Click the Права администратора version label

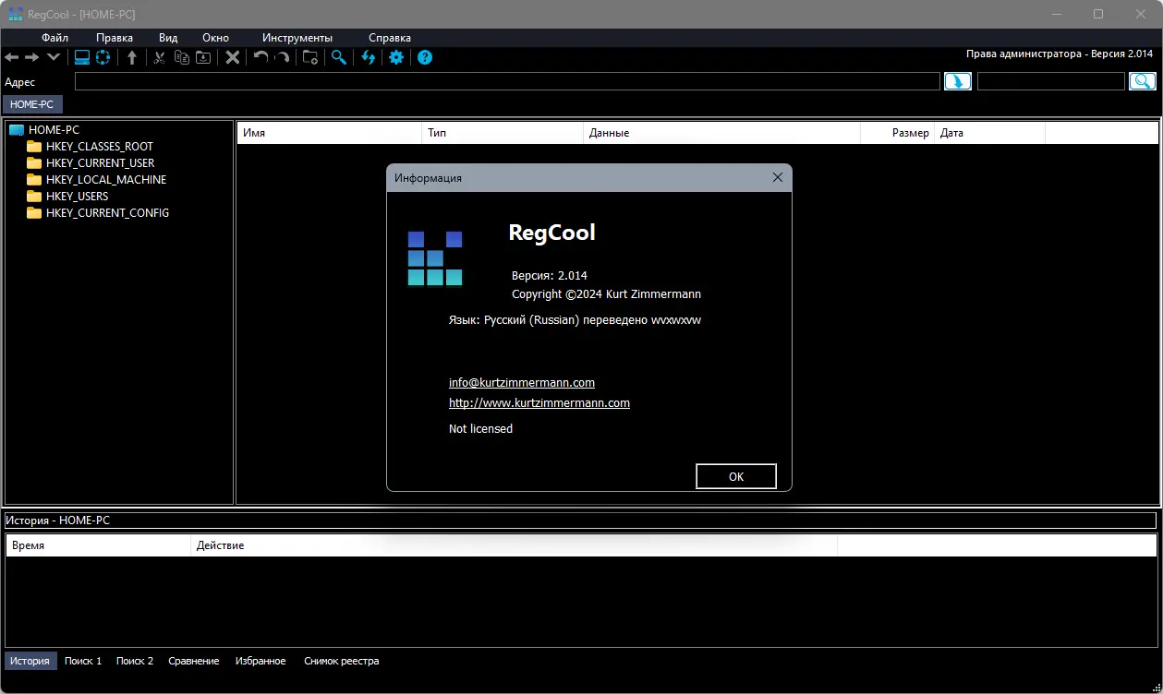tap(1060, 54)
